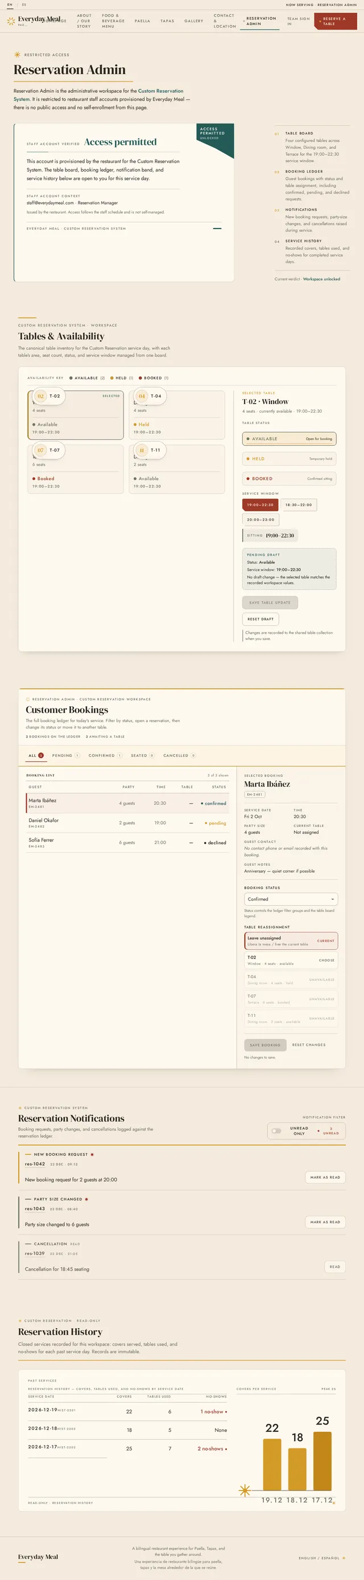Screen dimensions: 364x1580
Task: Select the Sofía Ferrer booking row
Action: tap(127, 842)
